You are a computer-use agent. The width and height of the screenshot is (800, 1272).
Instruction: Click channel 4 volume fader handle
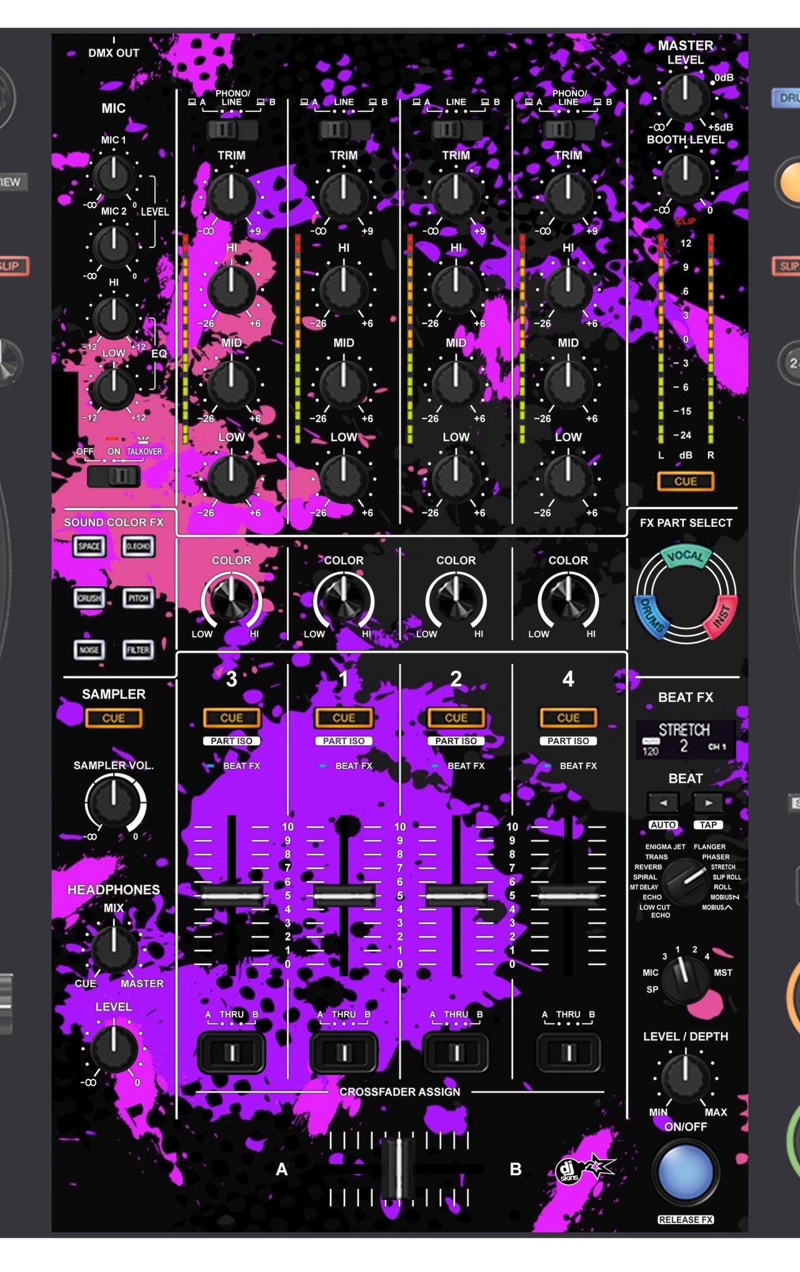568,896
